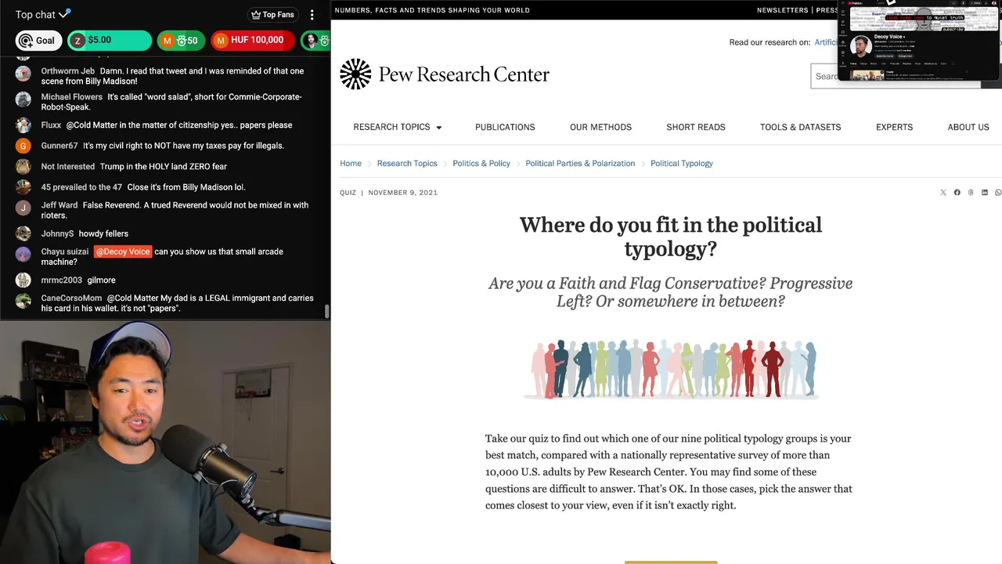
Task: Open Orthworm Jeb's chat avatar
Action: point(23,74)
